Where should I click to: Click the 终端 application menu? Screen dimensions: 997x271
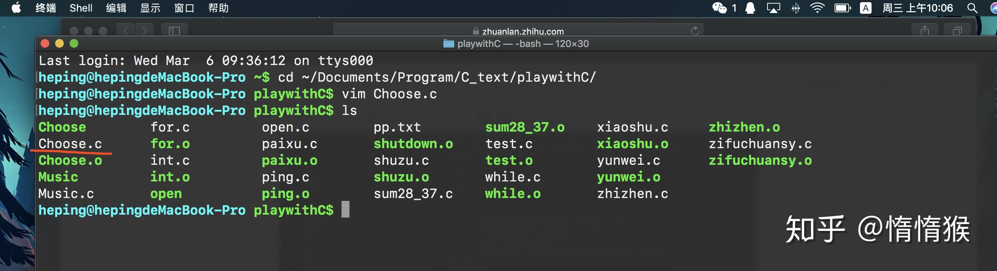[x=46, y=8]
